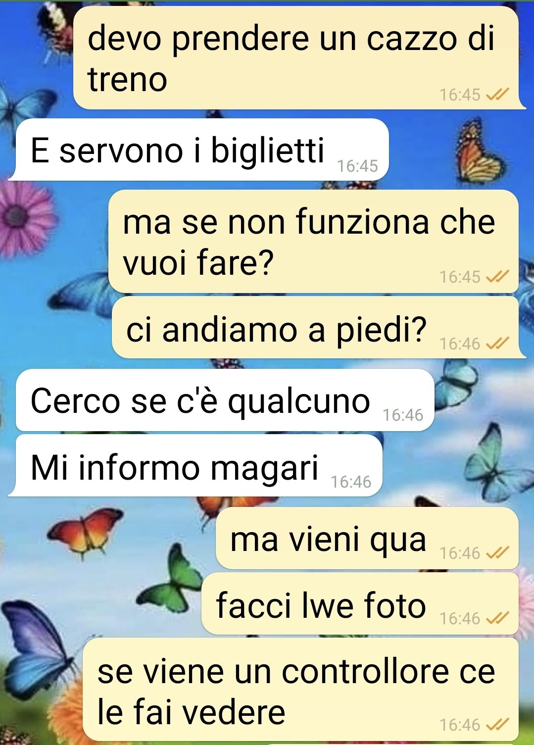Tap the 'Cerco se c'è qualcuno' message
534x745 pixels.
[225, 400]
